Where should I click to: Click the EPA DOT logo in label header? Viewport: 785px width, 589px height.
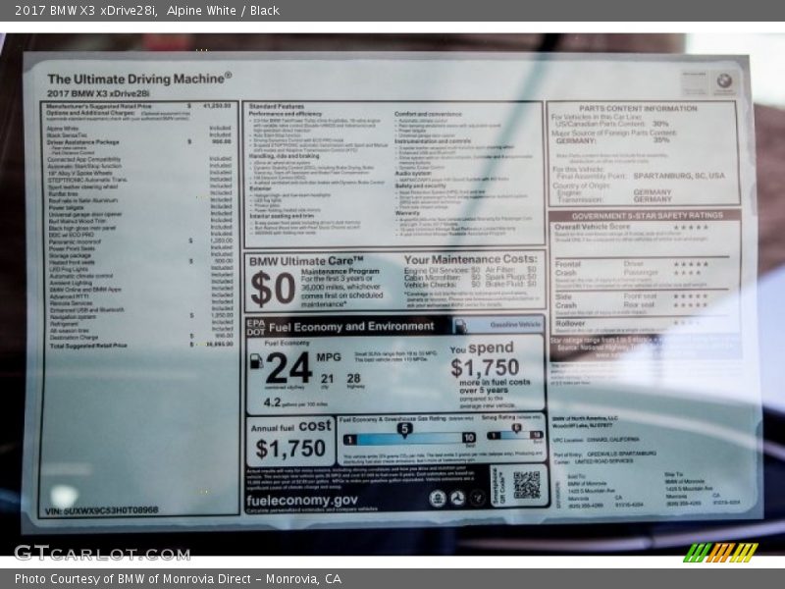click(255, 327)
